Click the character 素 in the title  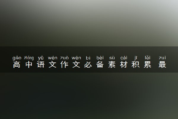click(x=112, y=65)
